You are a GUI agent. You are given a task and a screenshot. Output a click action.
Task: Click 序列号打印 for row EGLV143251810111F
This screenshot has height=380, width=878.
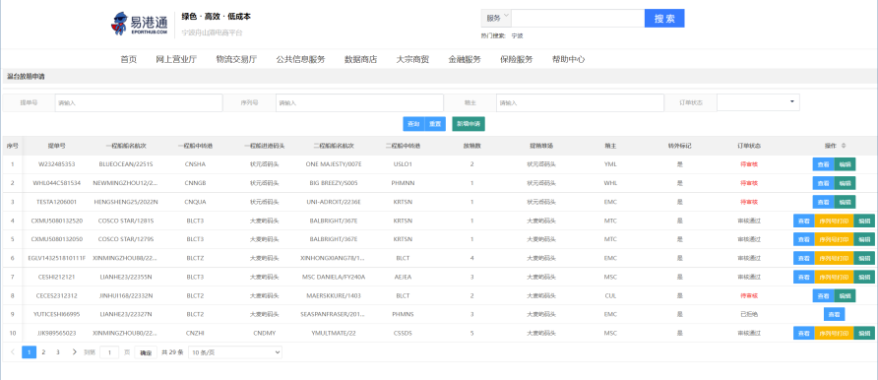[835, 258]
